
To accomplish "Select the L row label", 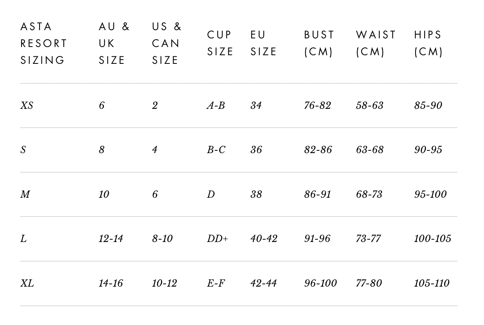I will (x=23, y=239).
